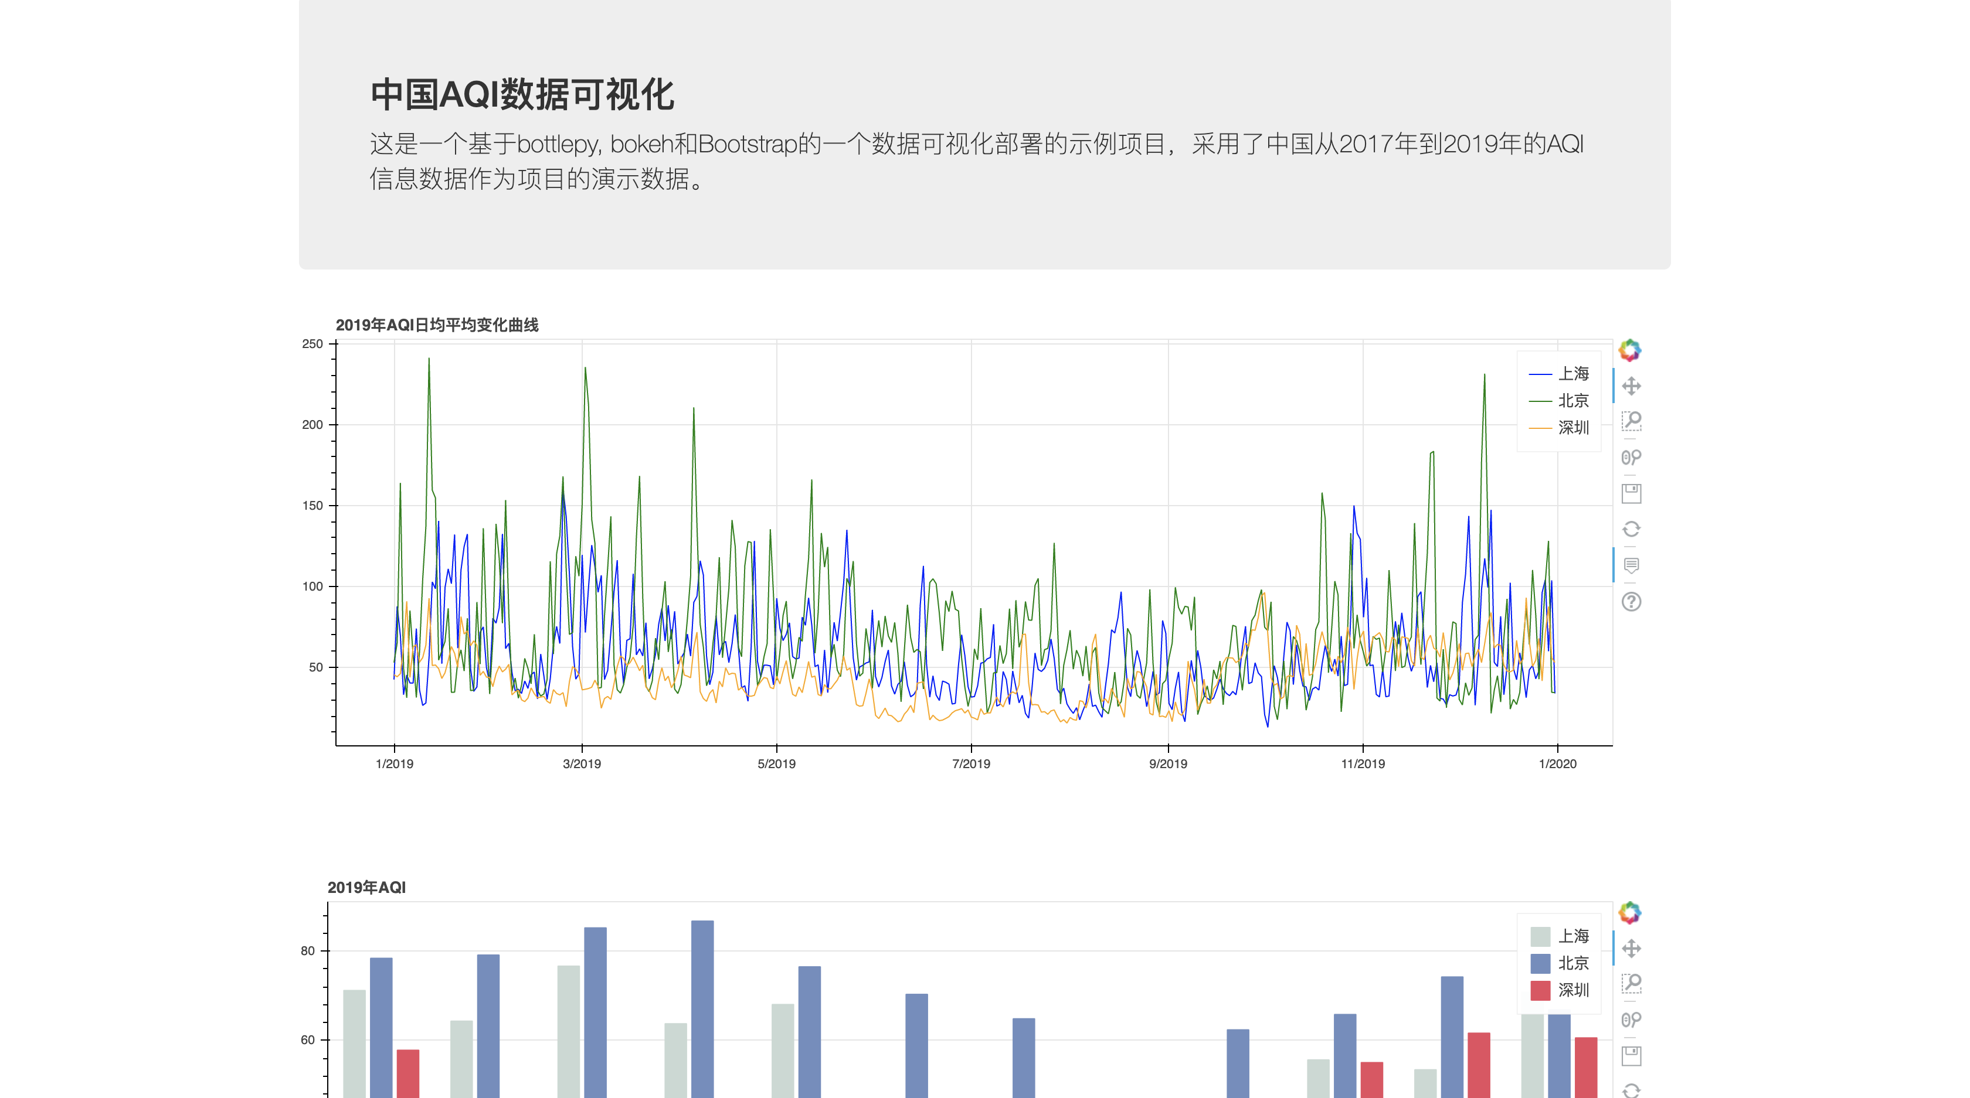Click the 250 y-axis label
This screenshot has width=1970, height=1098.
coord(313,344)
